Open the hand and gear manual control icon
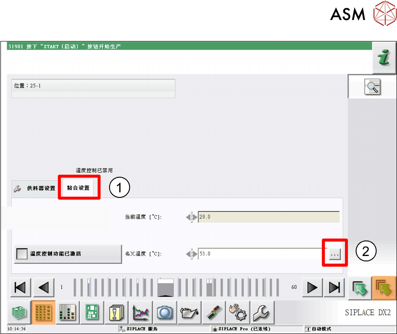 [237, 312]
